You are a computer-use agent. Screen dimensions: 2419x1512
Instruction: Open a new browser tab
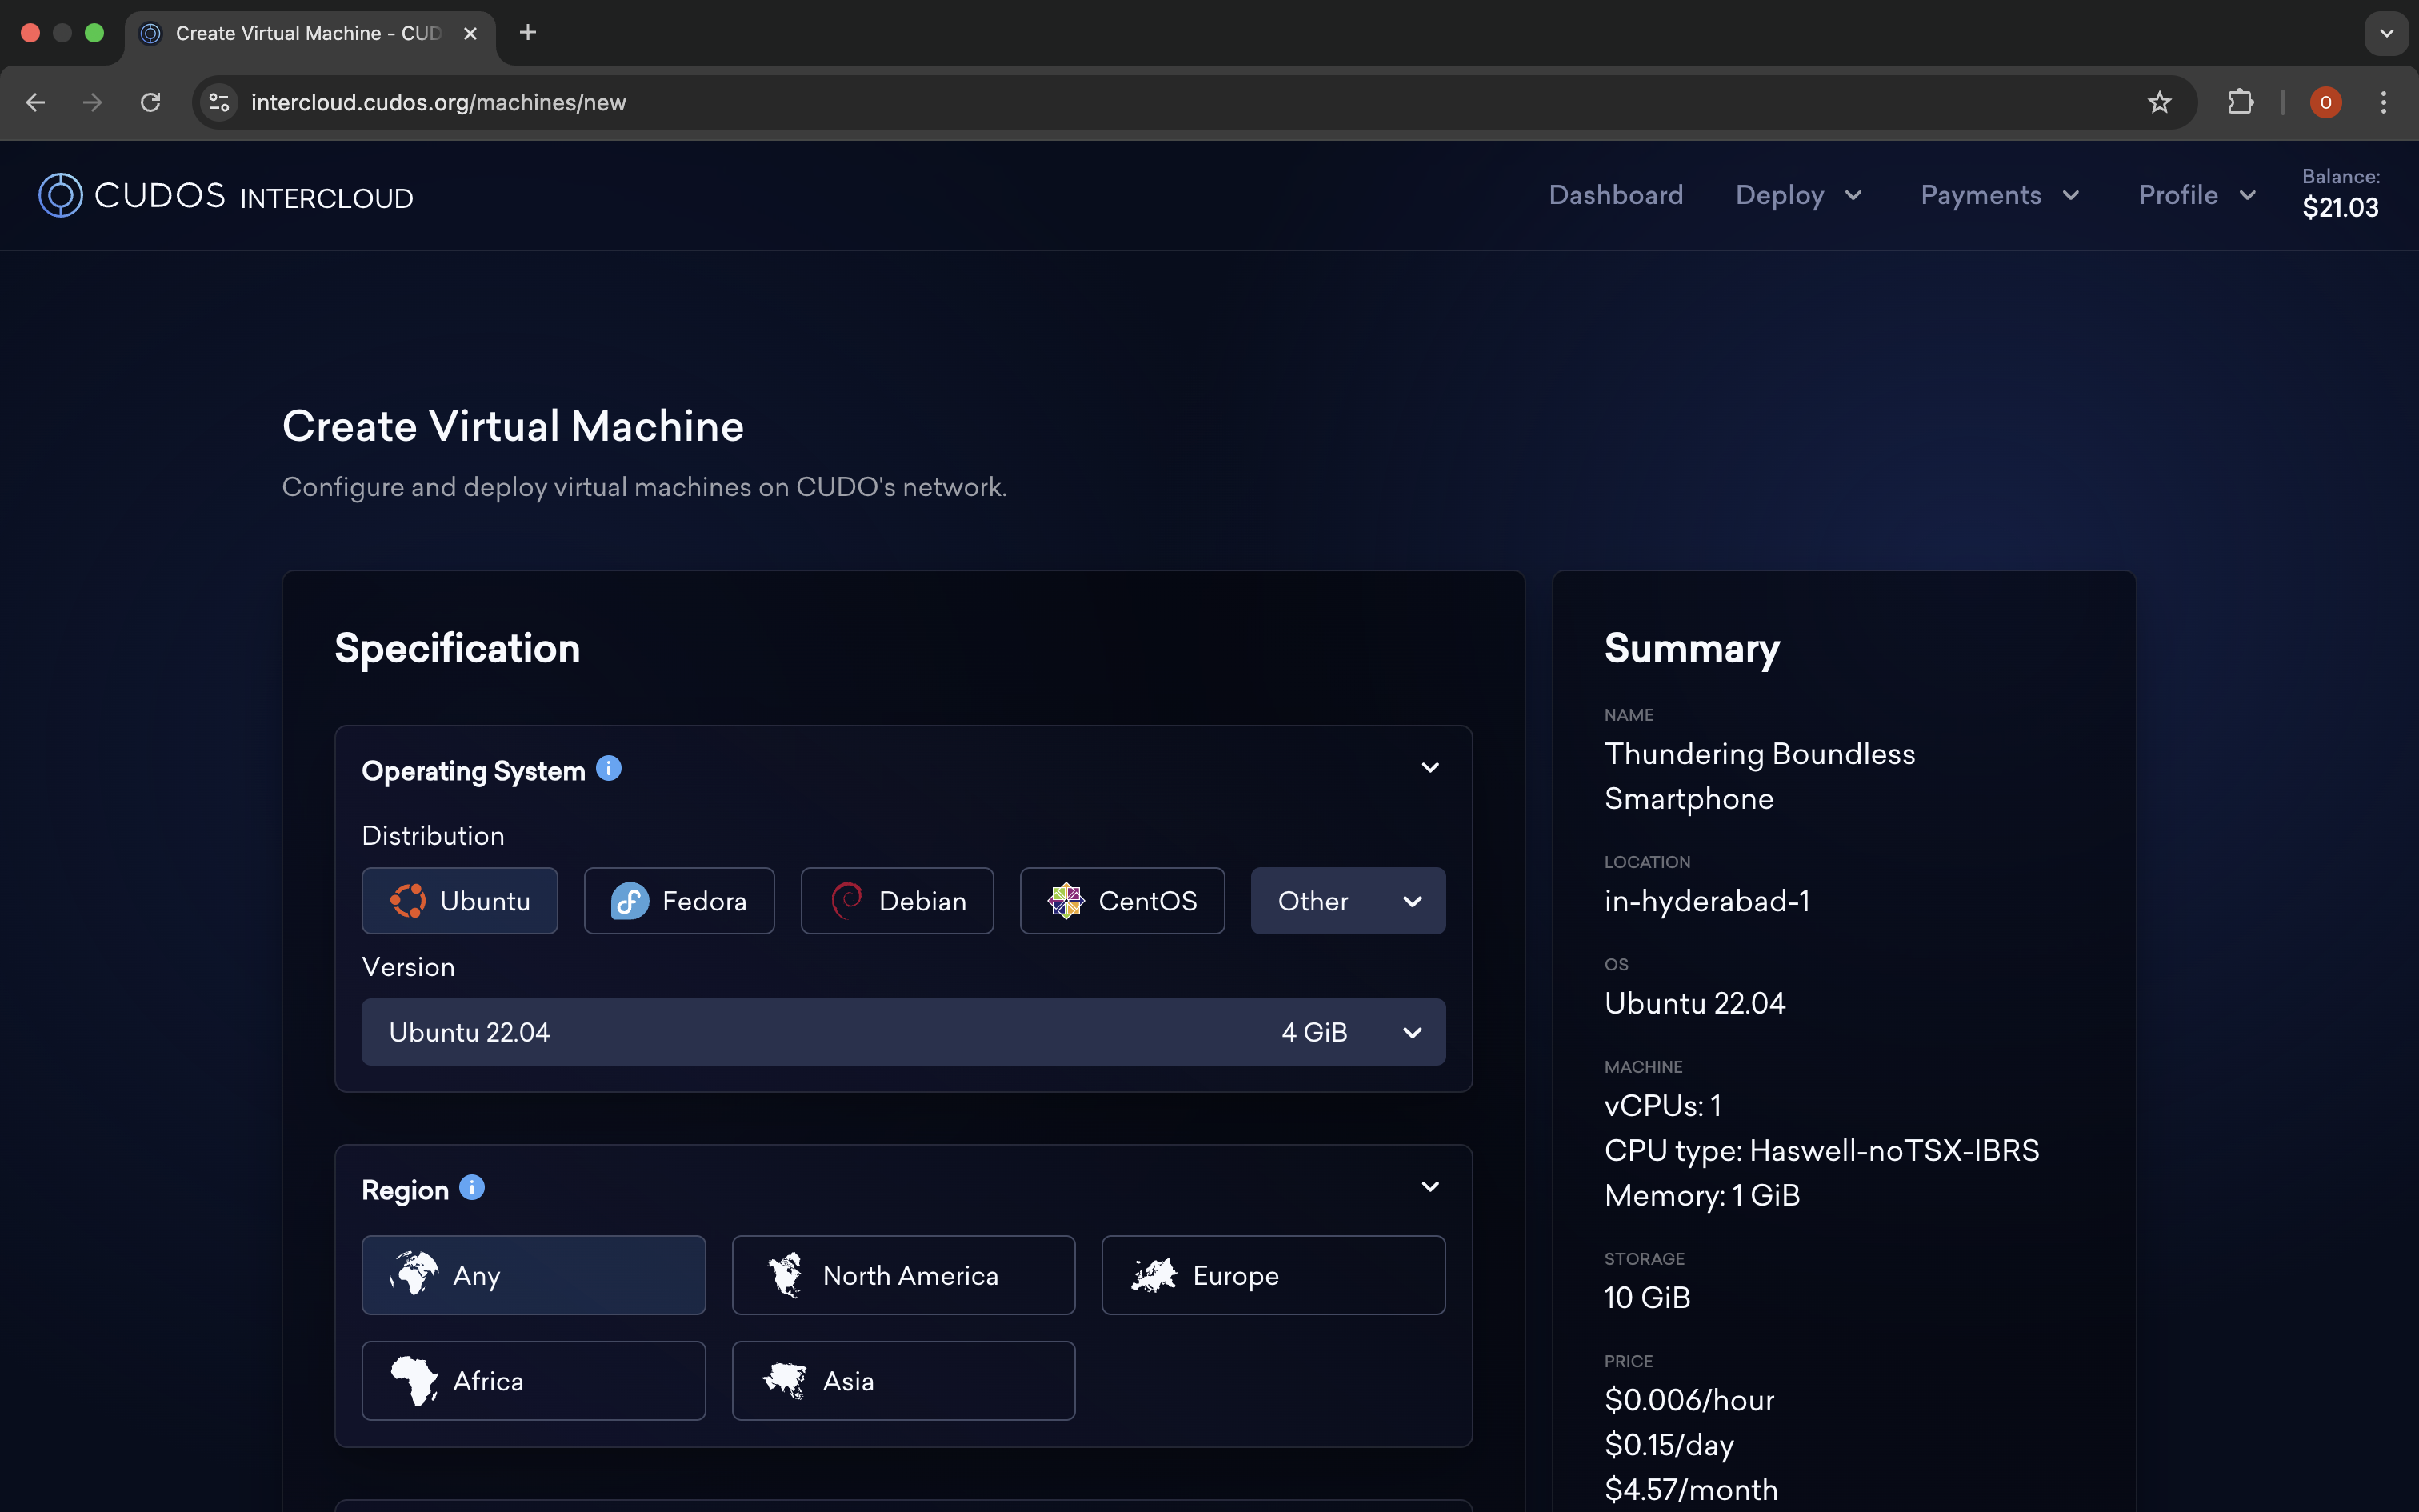(528, 33)
